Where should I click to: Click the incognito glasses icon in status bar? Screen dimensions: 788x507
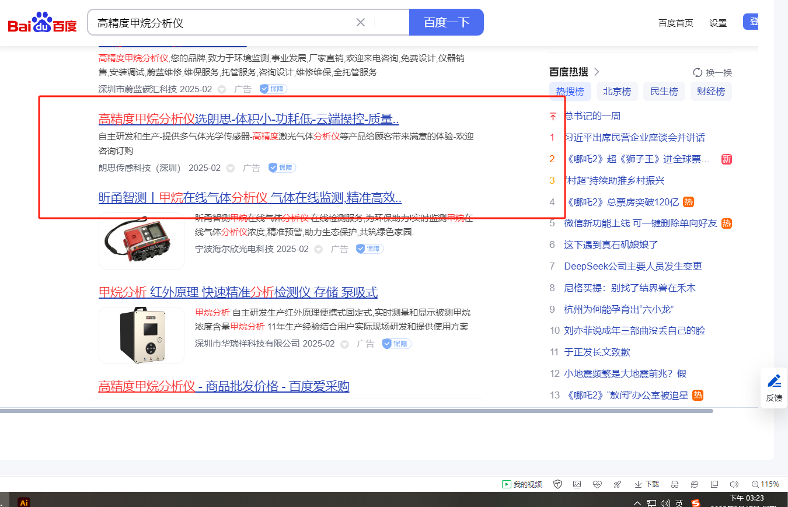click(x=675, y=484)
